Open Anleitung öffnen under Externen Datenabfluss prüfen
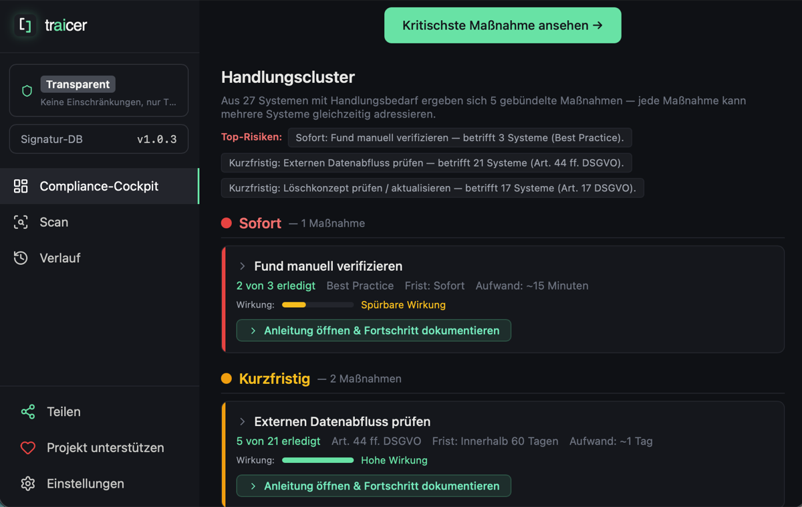Screen dimensions: 802x507 (x=374, y=486)
